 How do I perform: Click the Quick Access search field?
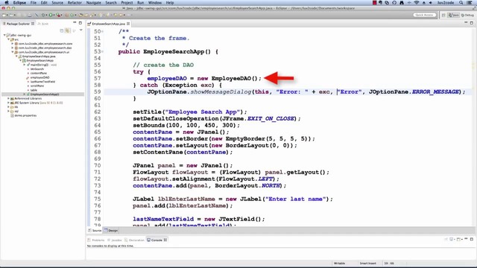coord(425,15)
